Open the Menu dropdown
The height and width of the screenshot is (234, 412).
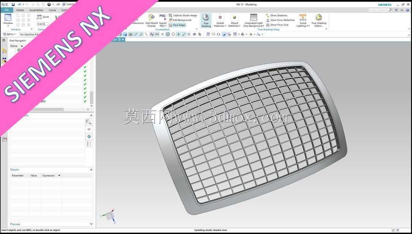click(9, 34)
